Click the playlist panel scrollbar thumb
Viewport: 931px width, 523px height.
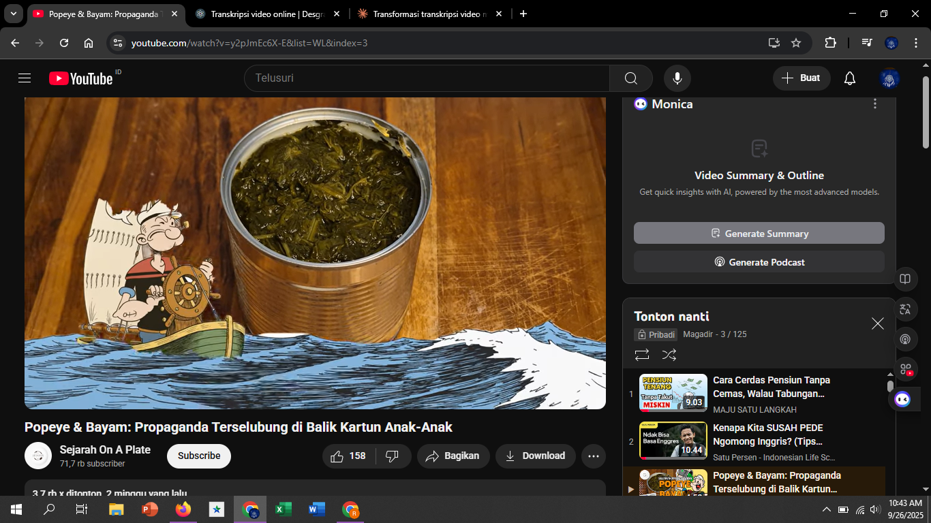coord(890,386)
